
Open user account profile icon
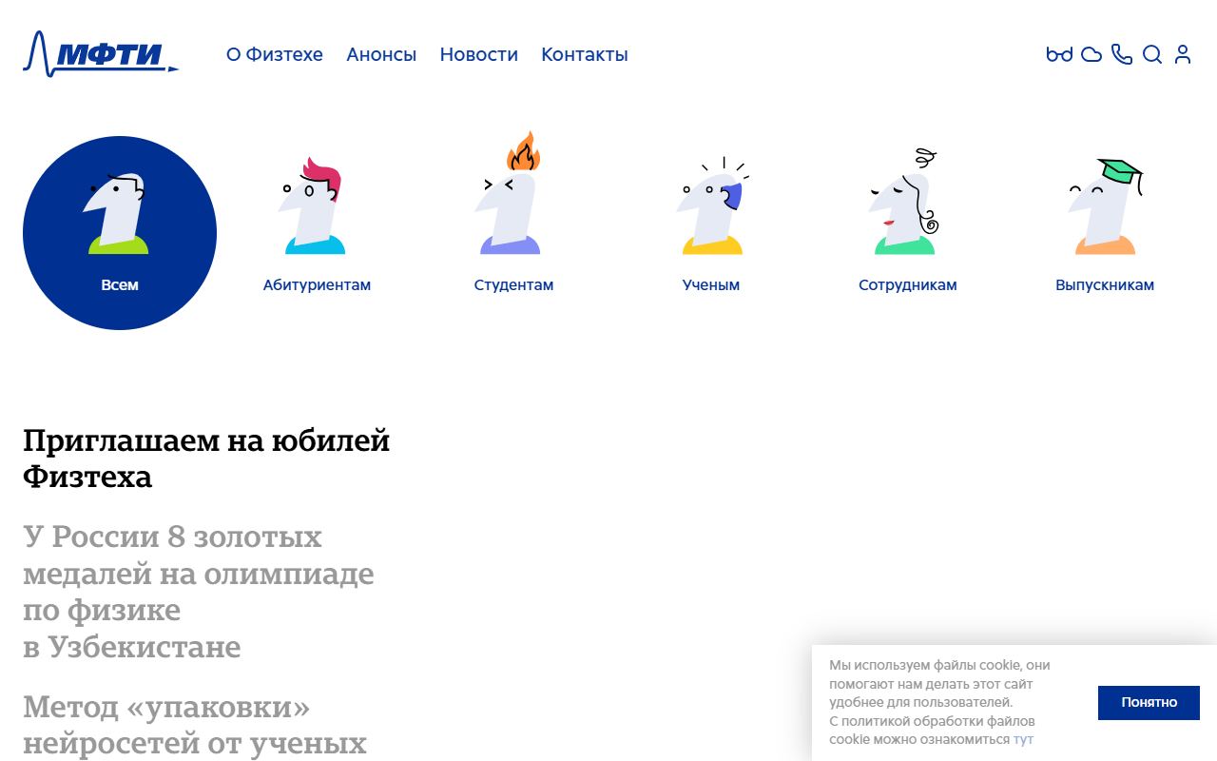[1183, 54]
